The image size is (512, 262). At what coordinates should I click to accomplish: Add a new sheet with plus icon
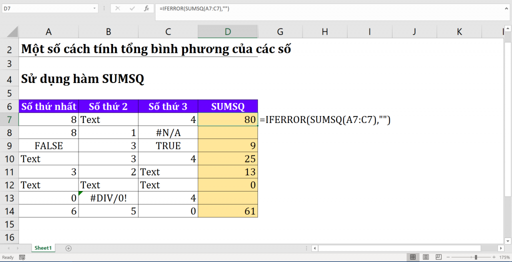68,248
